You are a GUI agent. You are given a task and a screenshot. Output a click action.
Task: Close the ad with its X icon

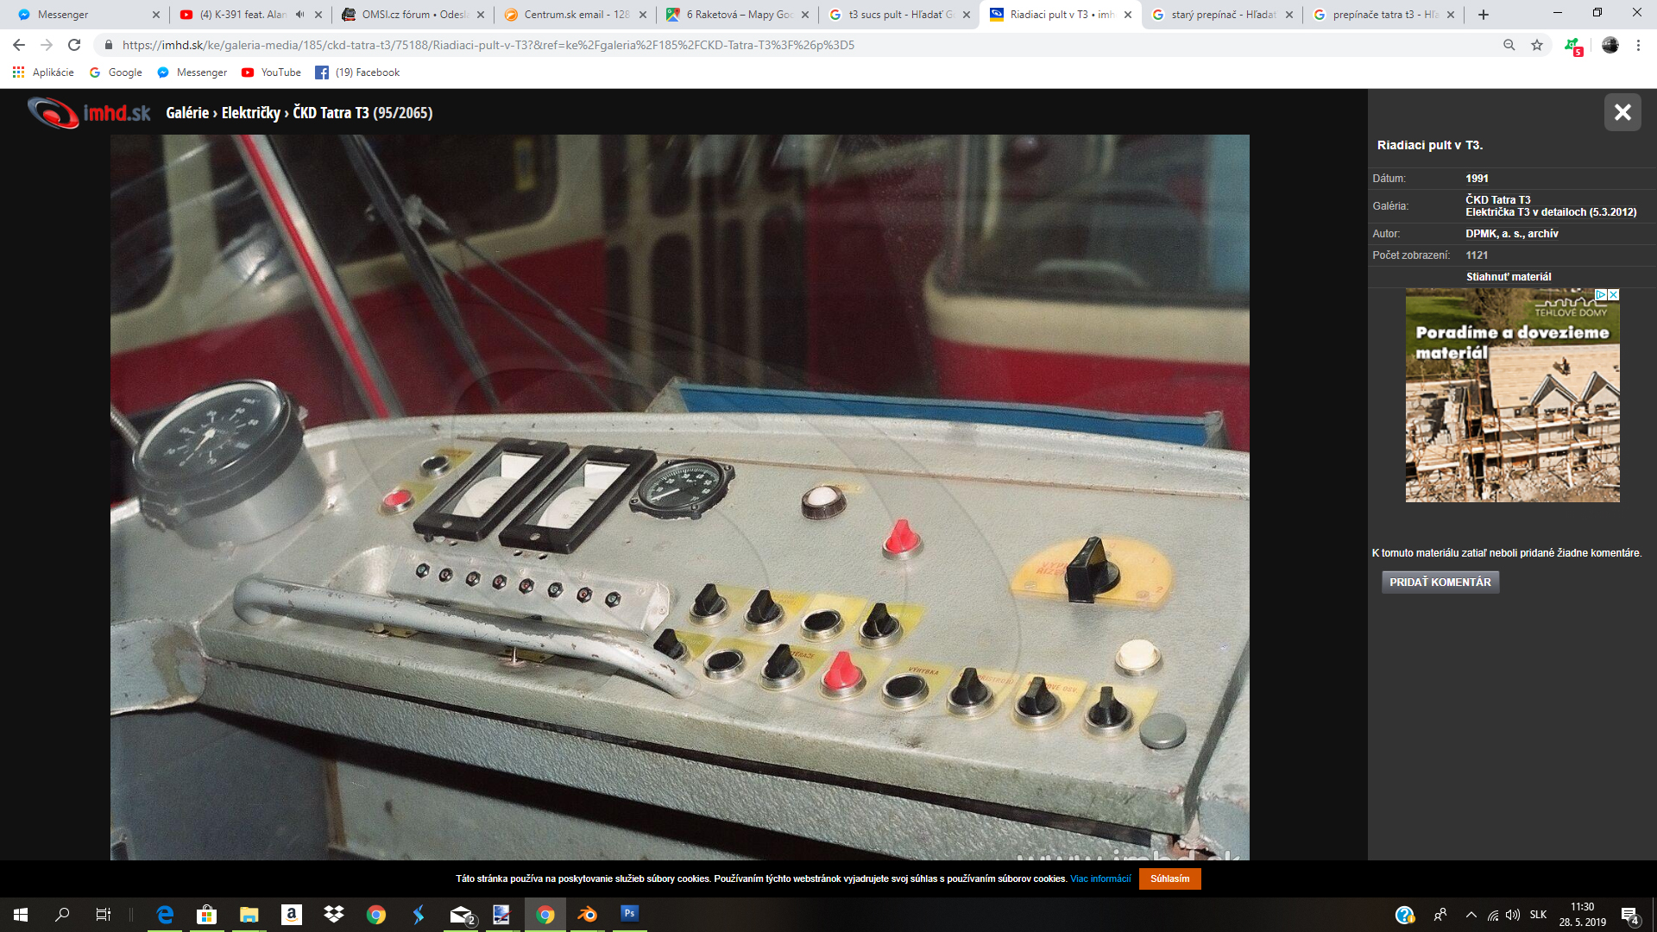[1614, 295]
